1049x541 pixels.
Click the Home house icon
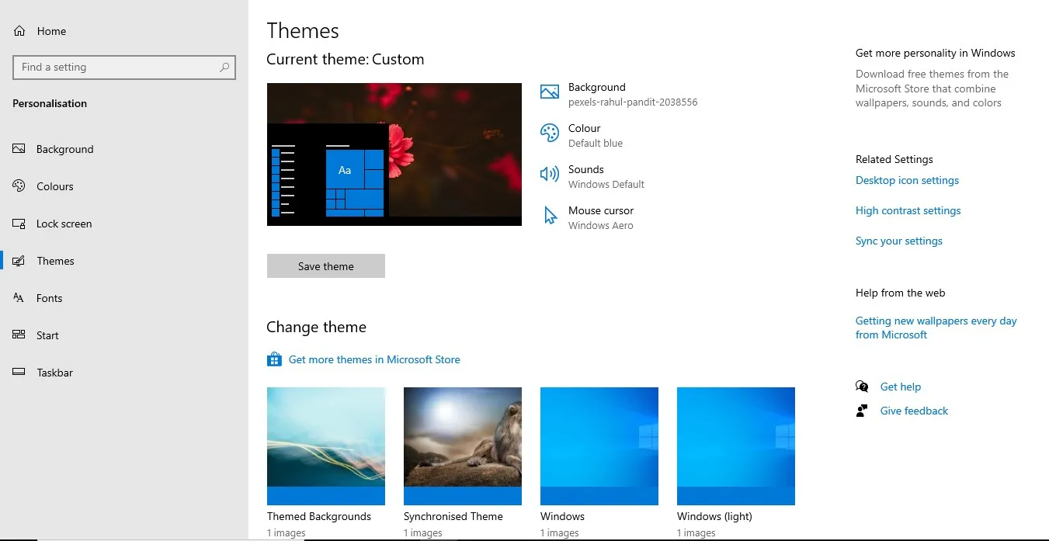click(19, 31)
